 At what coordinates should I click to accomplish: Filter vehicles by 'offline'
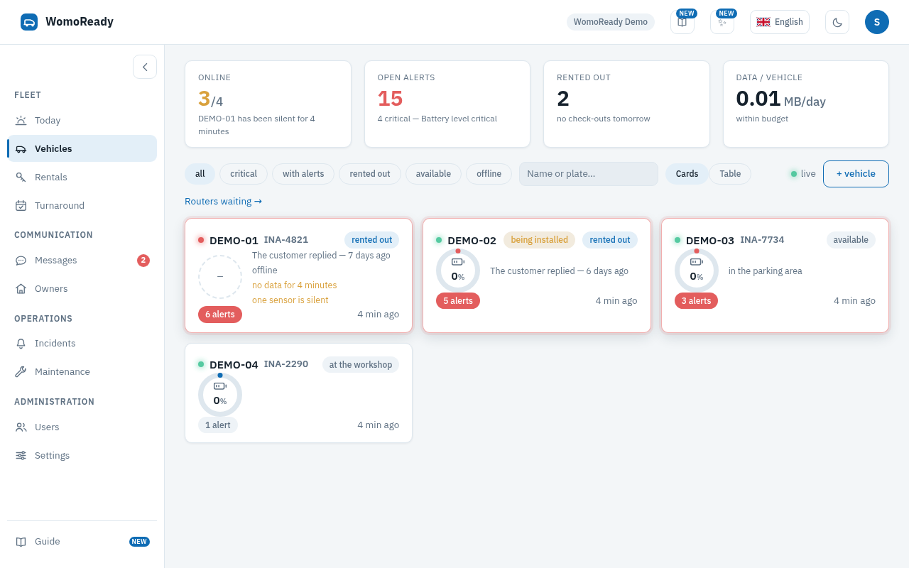click(x=489, y=174)
